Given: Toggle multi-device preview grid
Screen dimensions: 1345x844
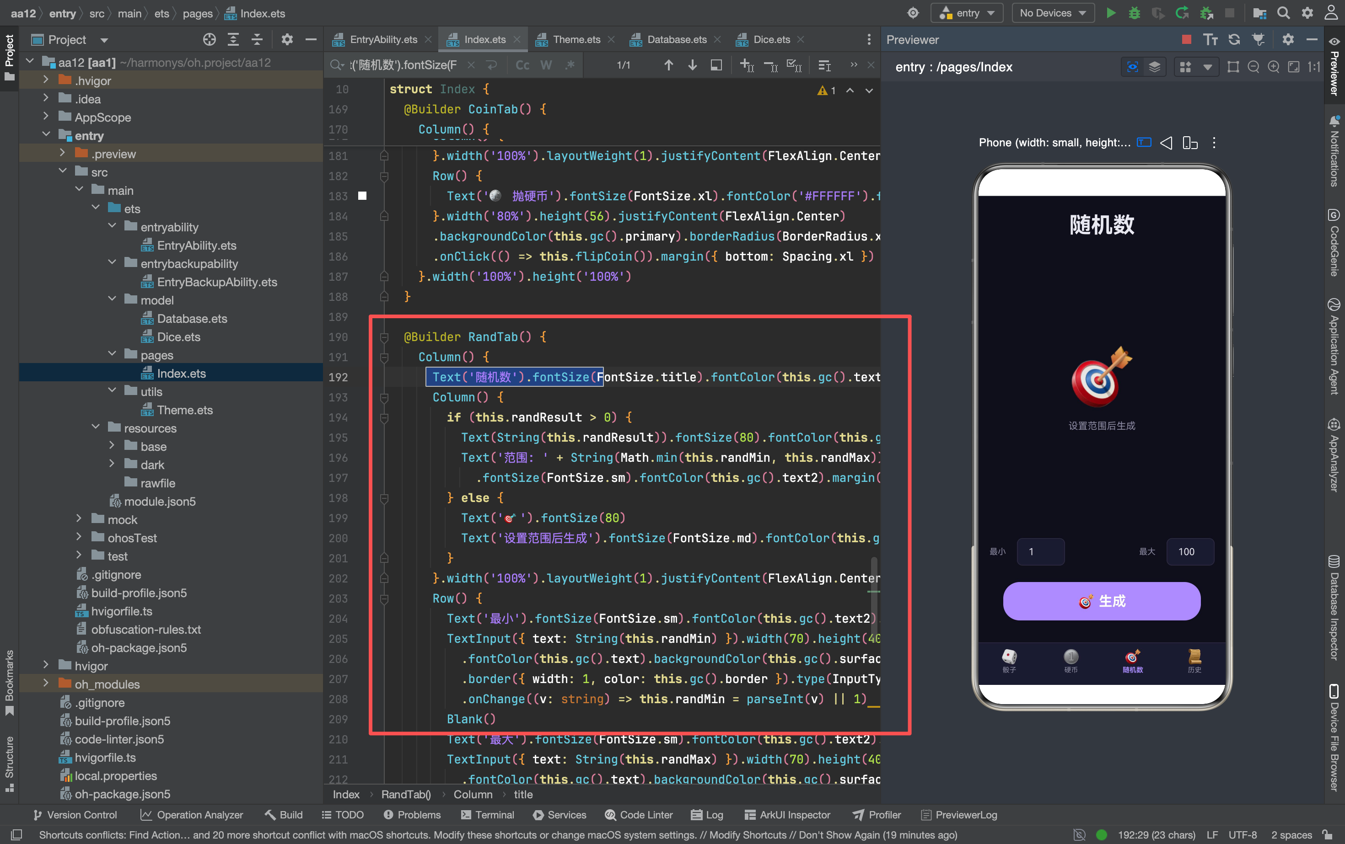Looking at the screenshot, I should (x=1185, y=67).
